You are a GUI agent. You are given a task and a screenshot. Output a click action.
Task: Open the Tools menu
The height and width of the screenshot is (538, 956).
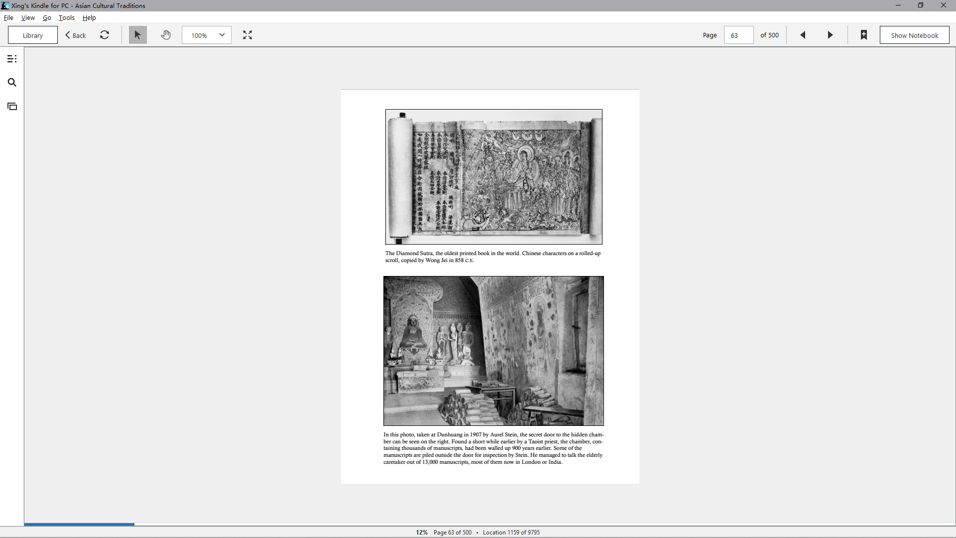[x=67, y=17]
